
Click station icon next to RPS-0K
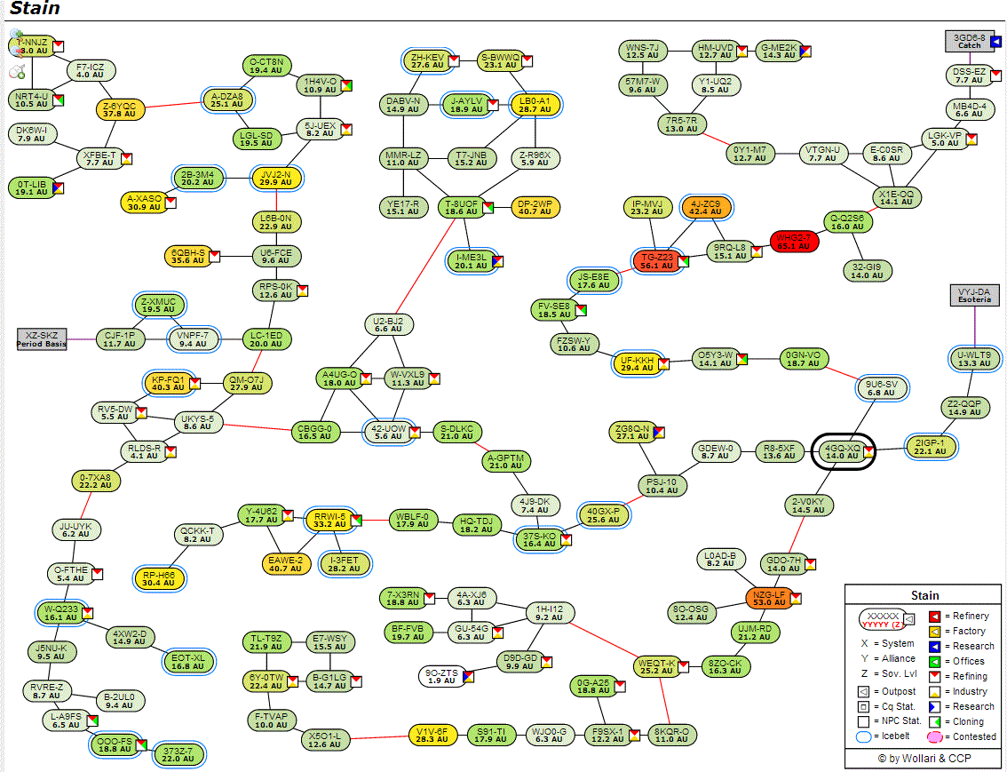(302, 290)
